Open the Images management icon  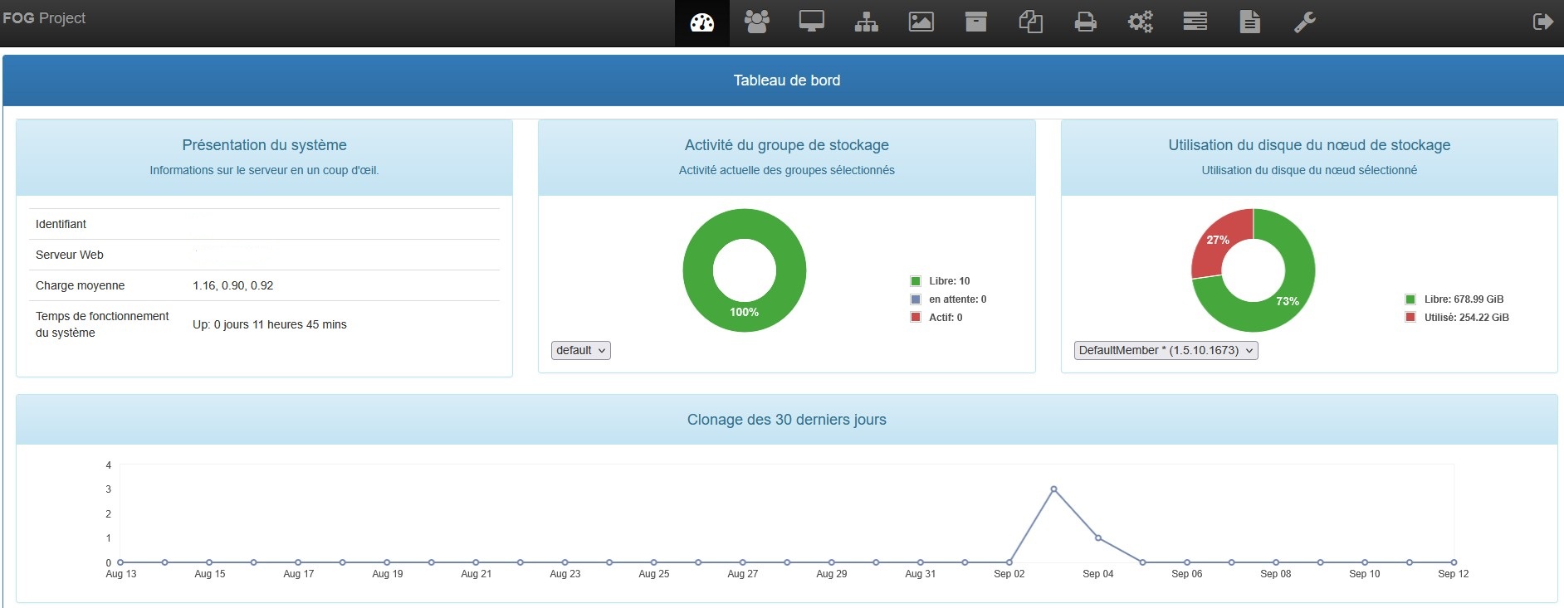point(921,22)
